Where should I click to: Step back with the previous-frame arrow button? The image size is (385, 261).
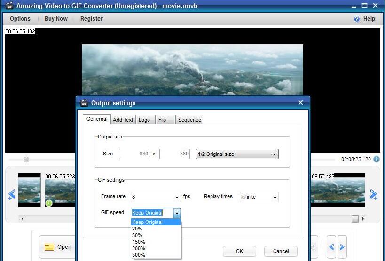point(331,247)
